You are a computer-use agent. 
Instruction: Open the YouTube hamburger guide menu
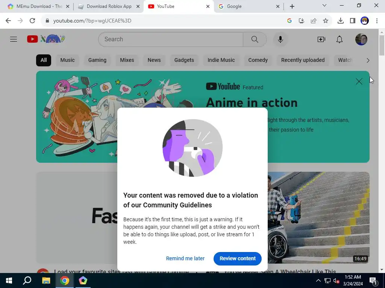click(14, 39)
